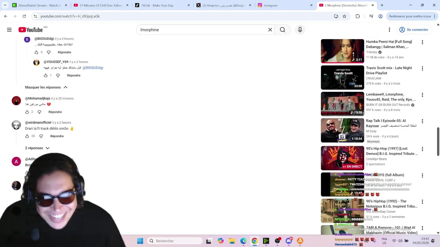Open Humka Peeni Hai video thumbnail
The height and width of the screenshot is (247, 440).
(x=342, y=51)
